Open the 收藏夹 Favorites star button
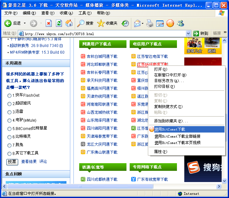The height and width of the screenshot is (198, 229). pyautogui.click(x=107, y=23)
